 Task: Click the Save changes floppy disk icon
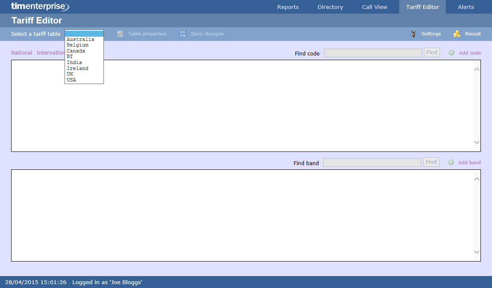tap(183, 34)
